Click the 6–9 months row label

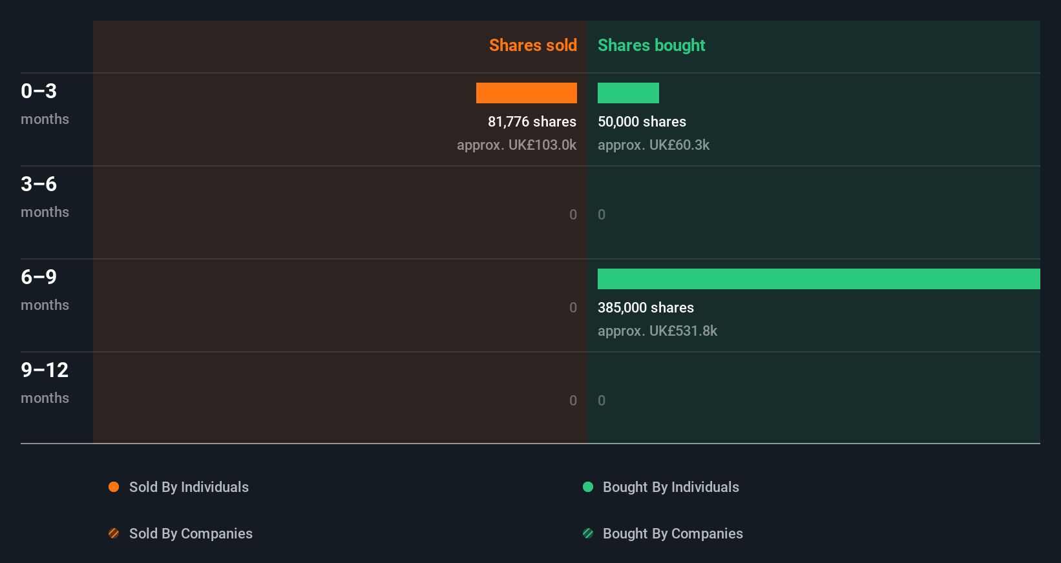click(45, 290)
